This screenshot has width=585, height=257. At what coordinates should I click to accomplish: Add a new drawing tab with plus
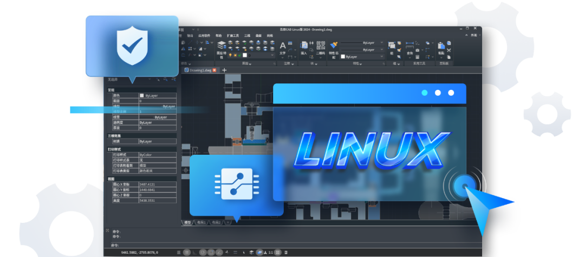(x=224, y=70)
